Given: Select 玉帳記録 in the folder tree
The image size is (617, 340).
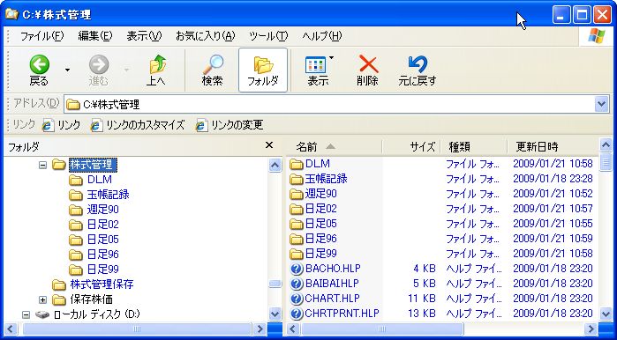Looking at the screenshot, I should [109, 195].
